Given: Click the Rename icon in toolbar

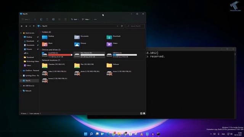Looking at the screenshot, I should 53,19.
